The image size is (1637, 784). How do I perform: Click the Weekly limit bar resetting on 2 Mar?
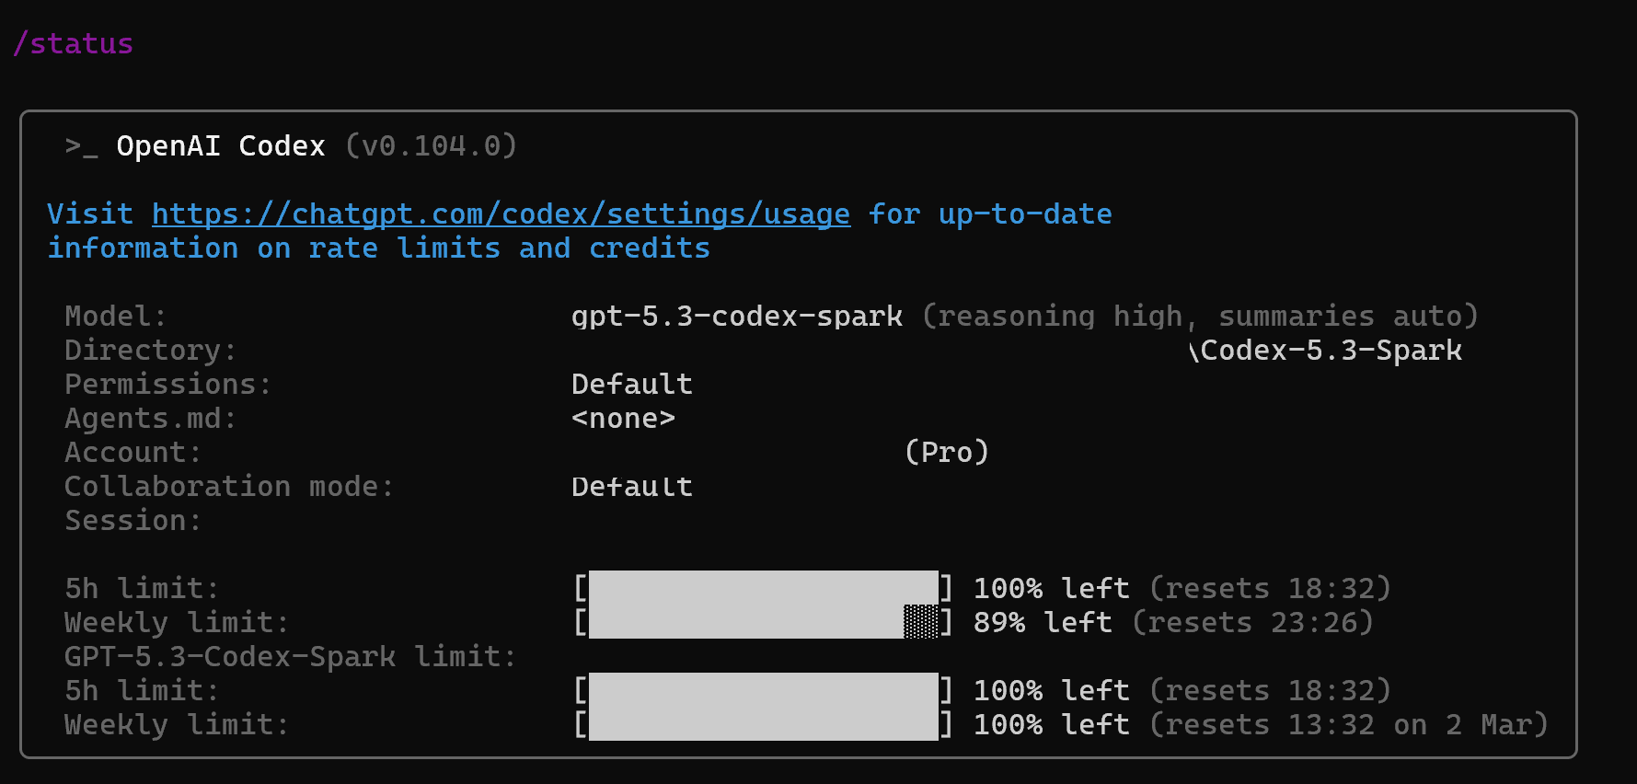[763, 725]
